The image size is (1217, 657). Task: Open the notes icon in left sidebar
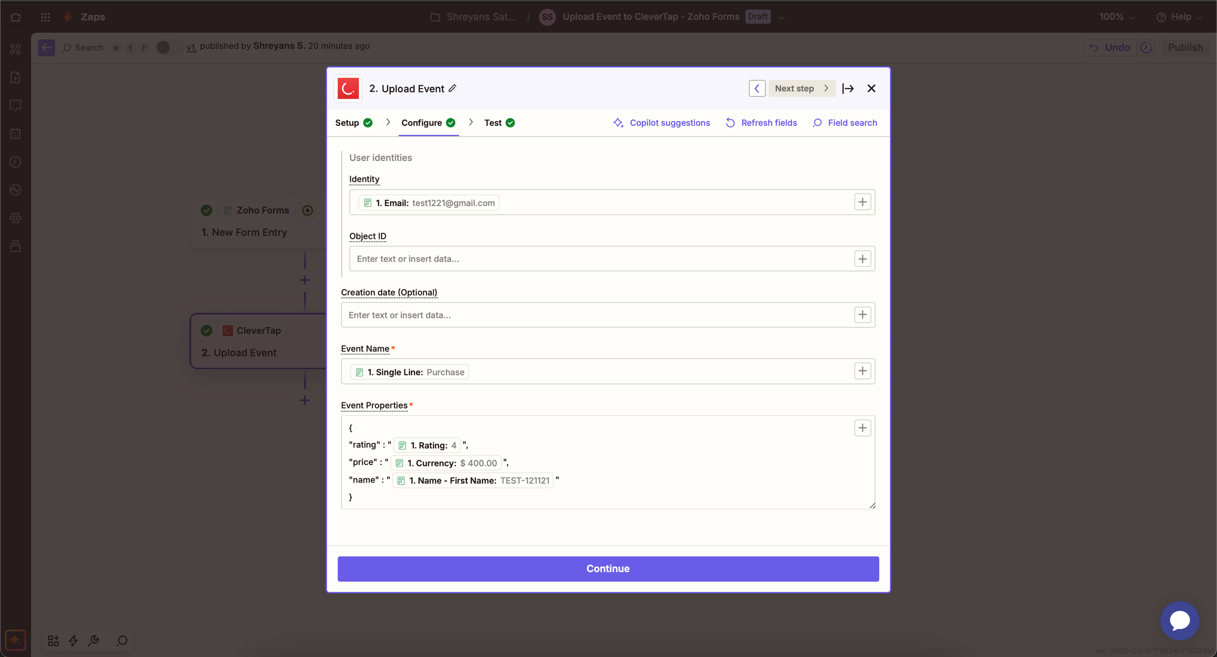(x=15, y=77)
